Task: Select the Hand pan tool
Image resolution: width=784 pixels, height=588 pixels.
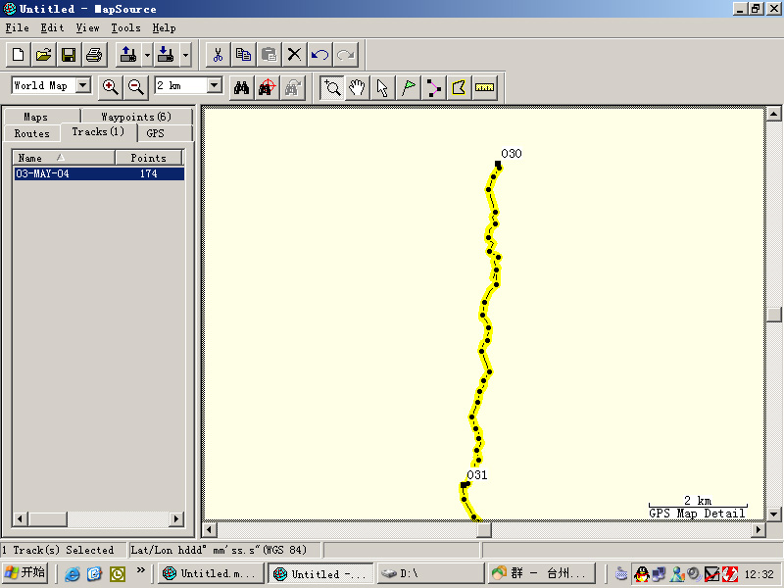Action: tap(358, 87)
